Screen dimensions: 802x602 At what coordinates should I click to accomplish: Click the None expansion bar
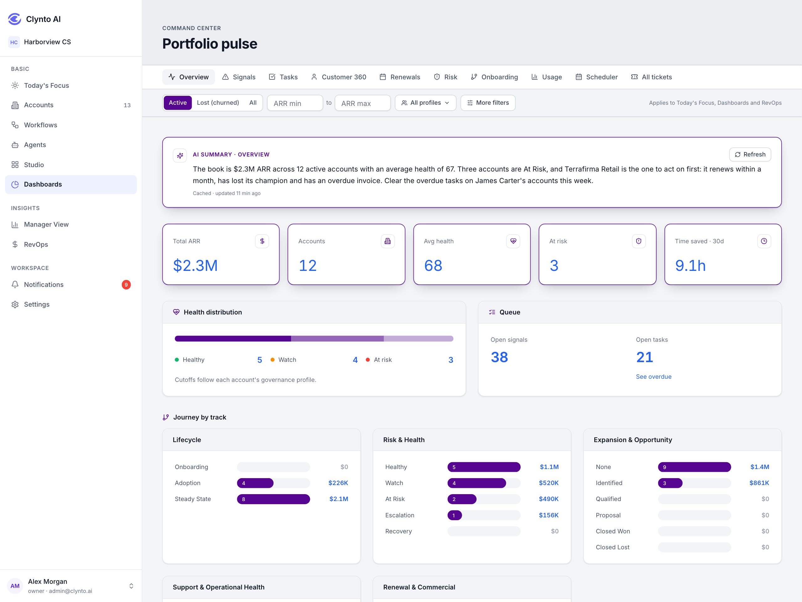tap(694, 467)
